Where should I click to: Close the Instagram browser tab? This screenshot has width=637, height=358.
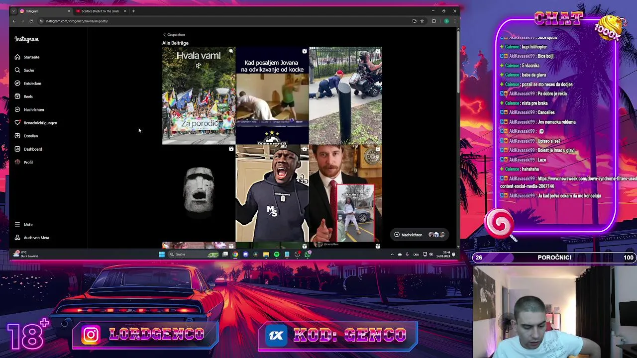coord(69,11)
